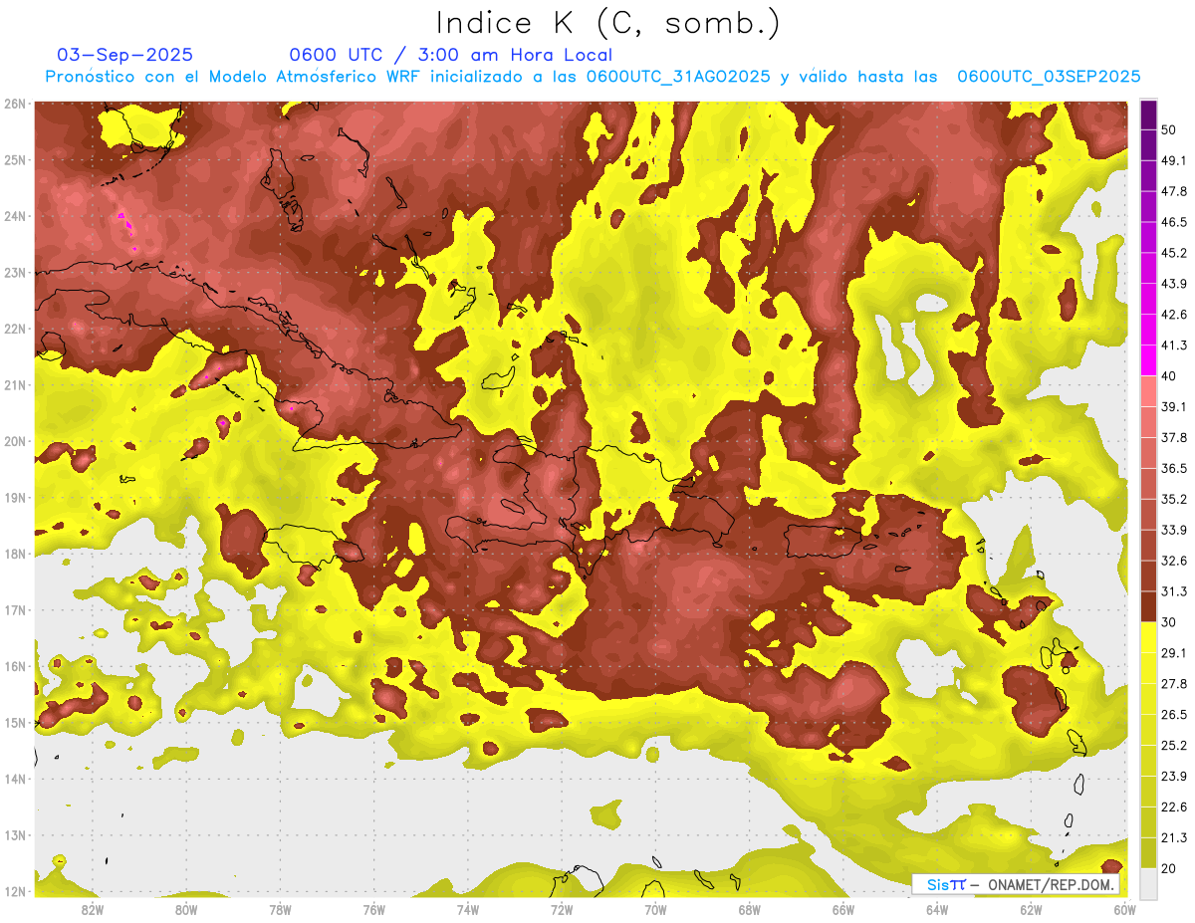Click the colorbar value "37.8"
The width and height of the screenshot is (1195, 923).
point(1173,437)
